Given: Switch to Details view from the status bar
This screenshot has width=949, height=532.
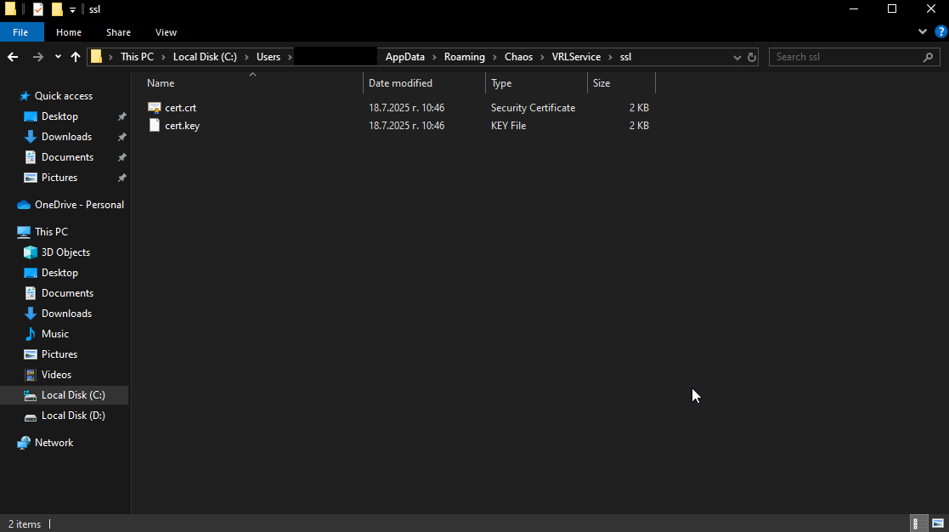Looking at the screenshot, I should (x=918, y=524).
